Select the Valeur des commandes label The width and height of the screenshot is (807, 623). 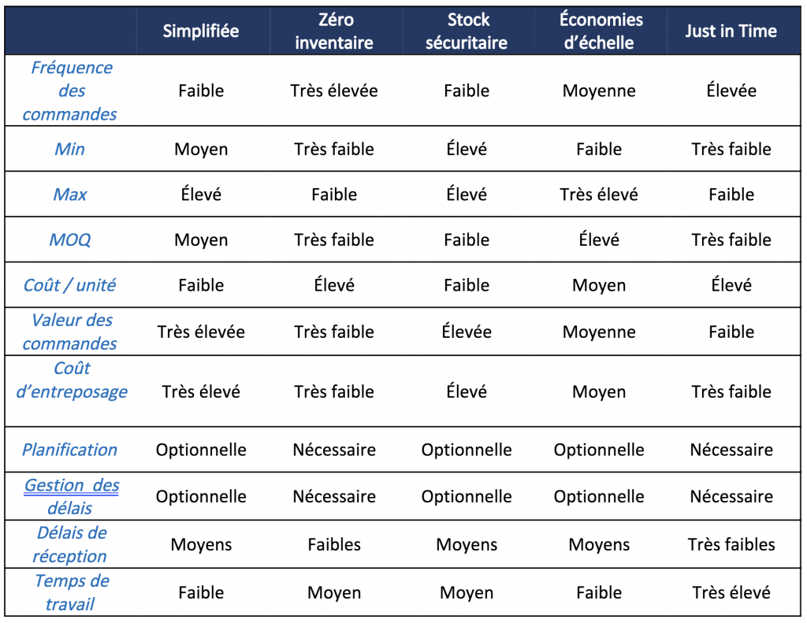70,332
